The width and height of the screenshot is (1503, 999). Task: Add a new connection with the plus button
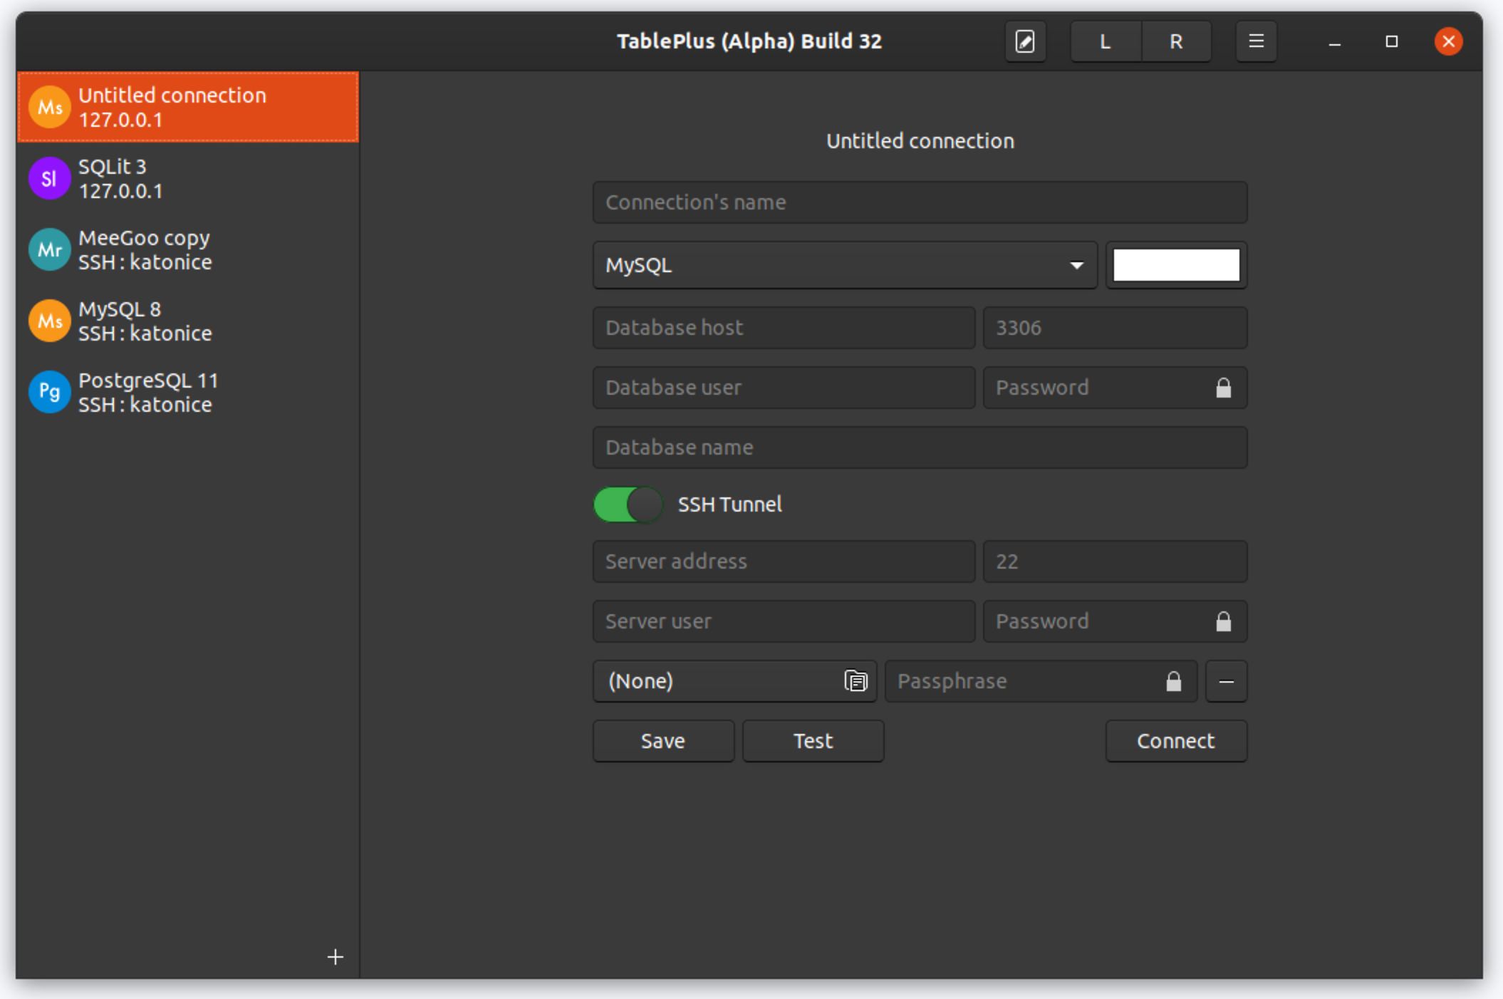click(x=334, y=957)
